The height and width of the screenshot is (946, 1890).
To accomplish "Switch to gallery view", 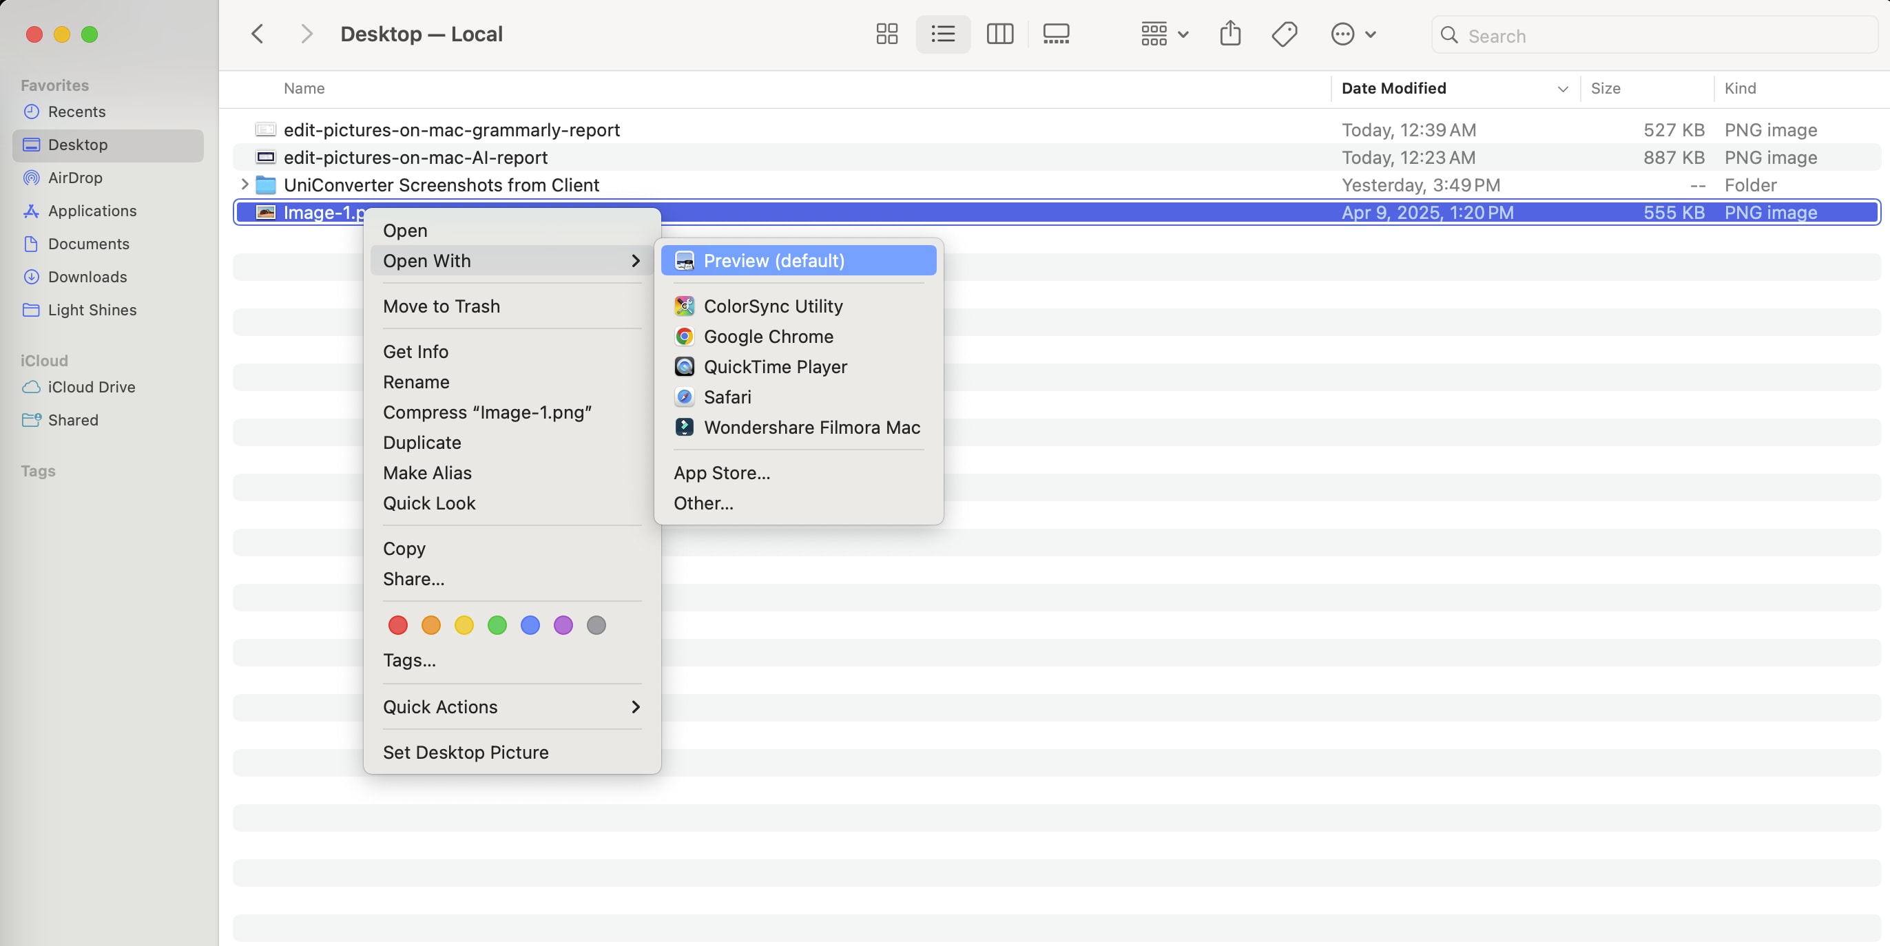I will (x=1056, y=34).
